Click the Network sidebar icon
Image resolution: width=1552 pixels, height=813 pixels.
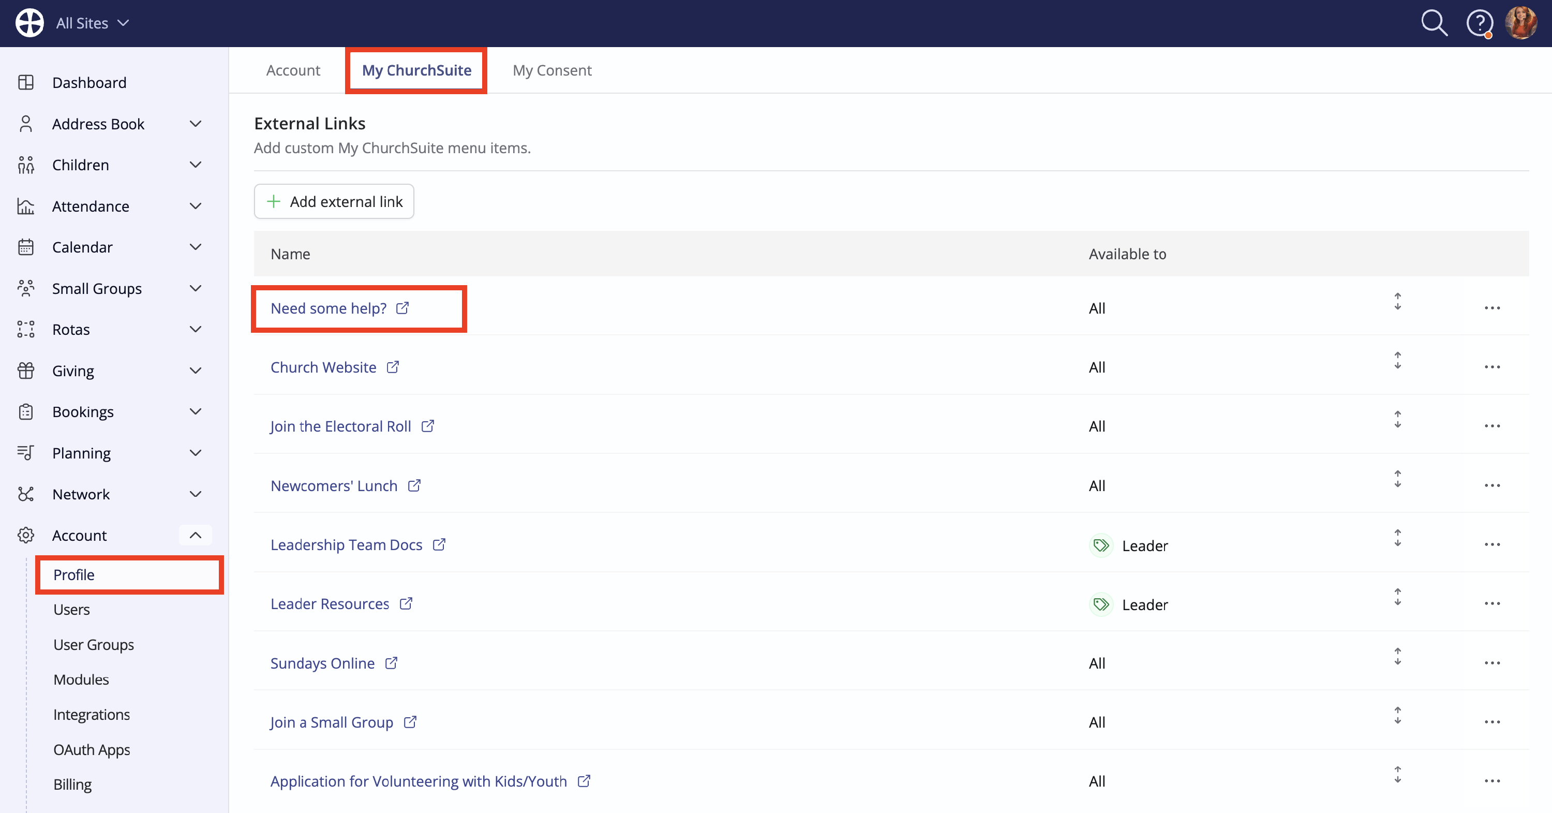pyautogui.click(x=26, y=494)
